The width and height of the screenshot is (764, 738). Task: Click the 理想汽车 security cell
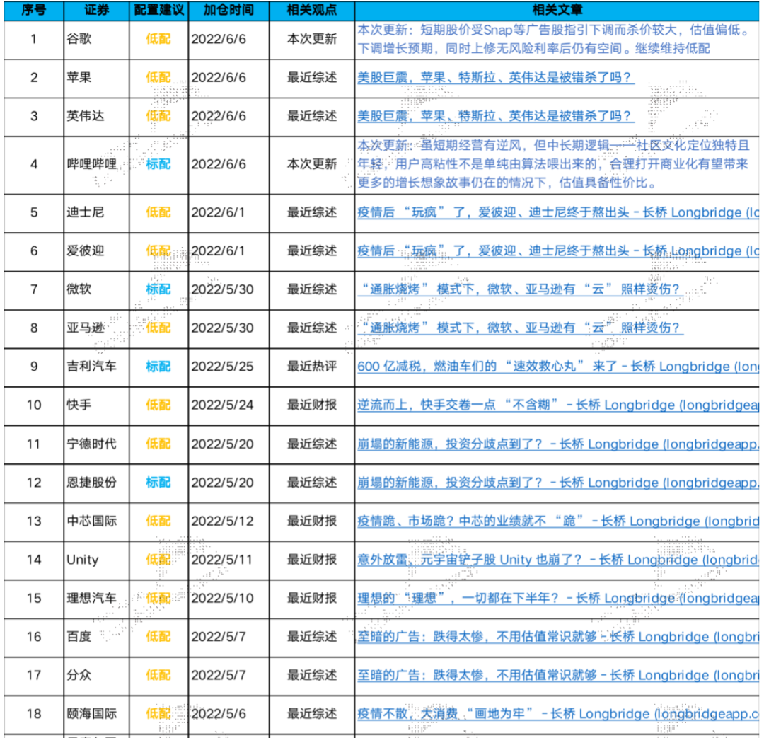point(96,599)
